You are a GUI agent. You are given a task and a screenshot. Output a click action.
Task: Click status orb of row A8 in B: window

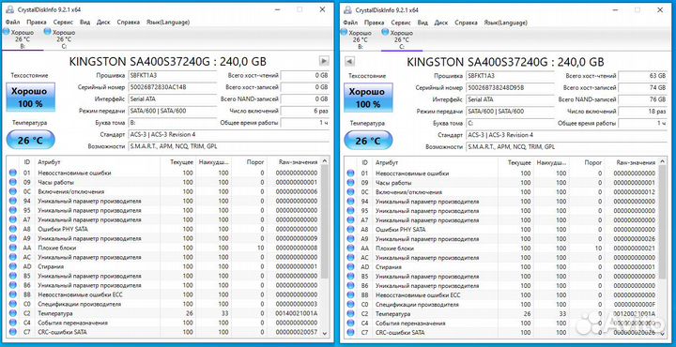12,229
